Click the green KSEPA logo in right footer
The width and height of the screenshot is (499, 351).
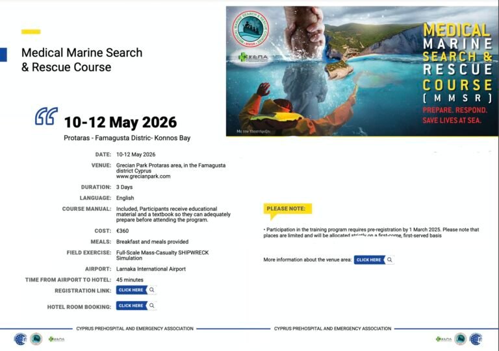point(444,339)
